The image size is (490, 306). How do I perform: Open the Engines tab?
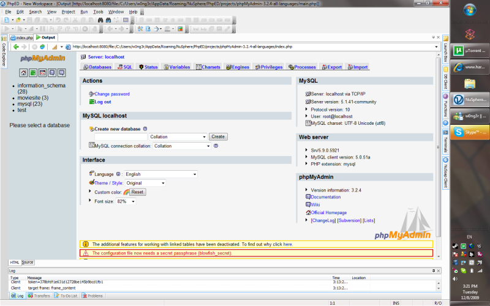(238, 67)
